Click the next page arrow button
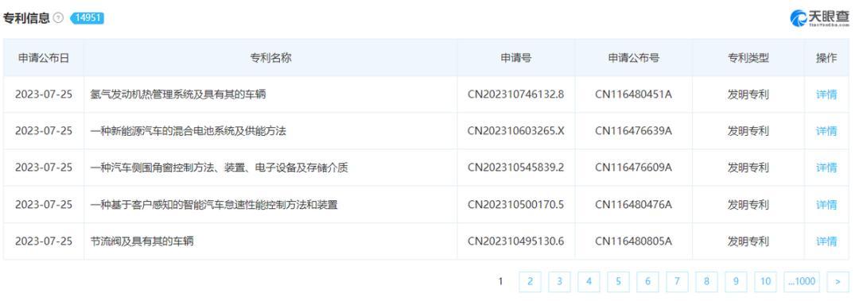 point(838,281)
